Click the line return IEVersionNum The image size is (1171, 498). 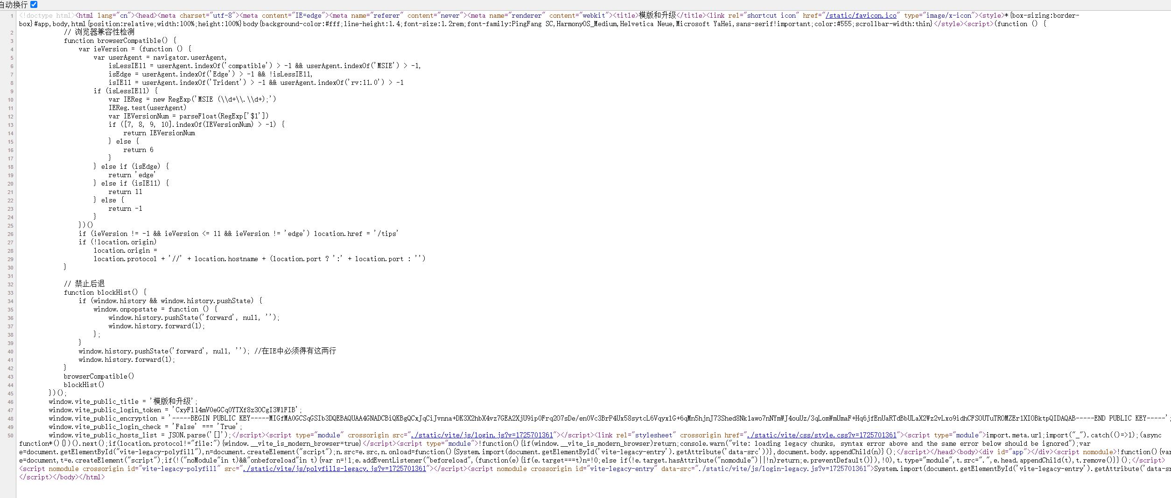(159, 133)
